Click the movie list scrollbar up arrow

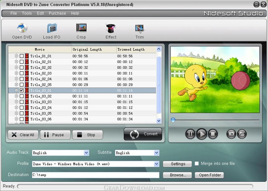pos(159,49)
